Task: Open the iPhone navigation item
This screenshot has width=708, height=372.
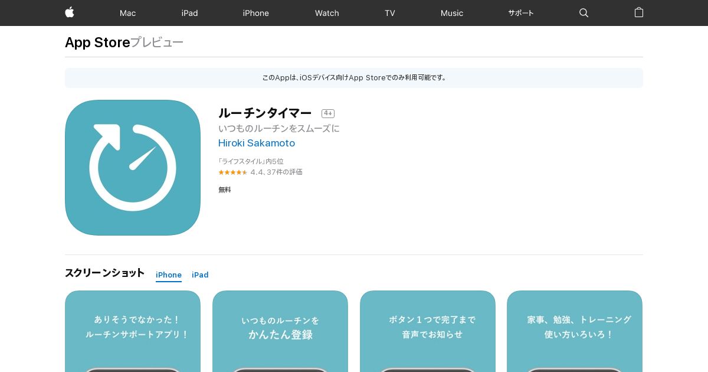Action: tap(256, 13)
